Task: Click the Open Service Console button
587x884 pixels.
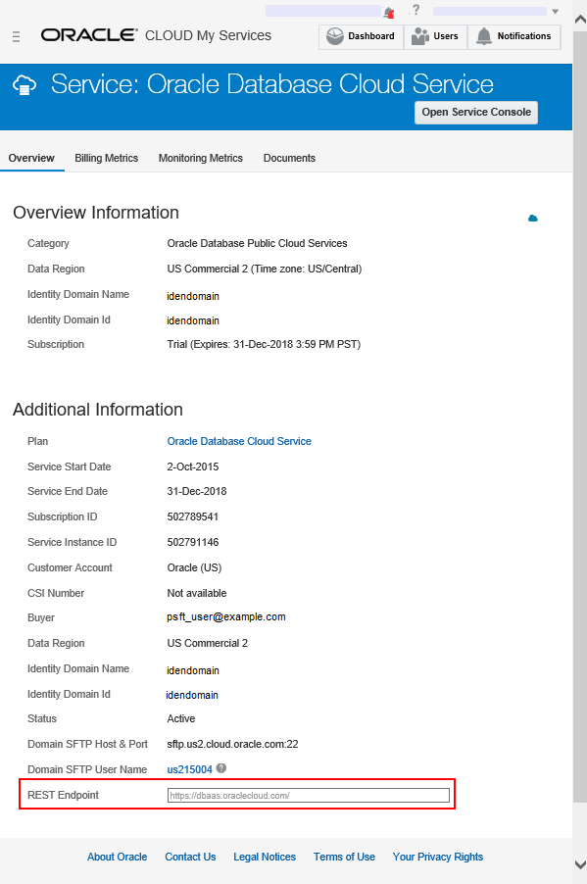Action: (475, 112)
